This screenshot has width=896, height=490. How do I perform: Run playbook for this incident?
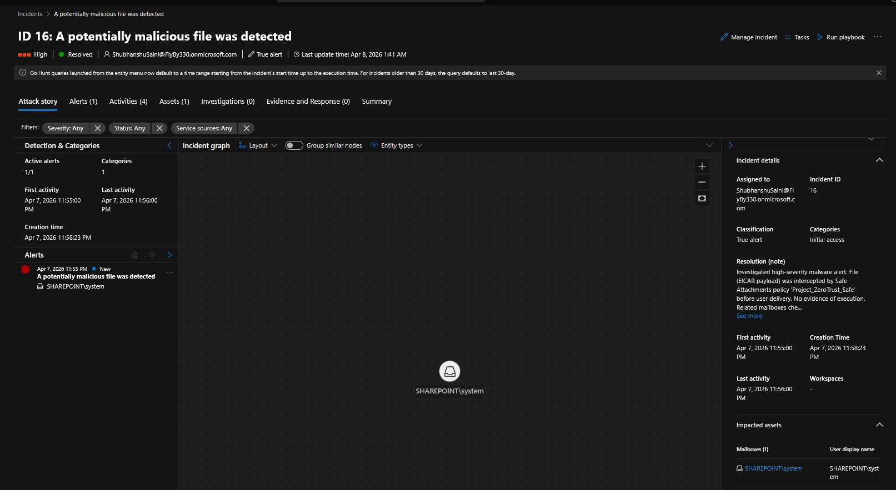[x=840, y=37]
